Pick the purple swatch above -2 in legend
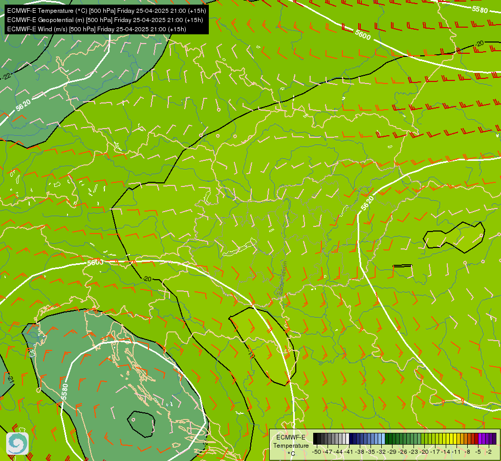The height and width of the screenshot is (461, 501). (x=491, y=438)
